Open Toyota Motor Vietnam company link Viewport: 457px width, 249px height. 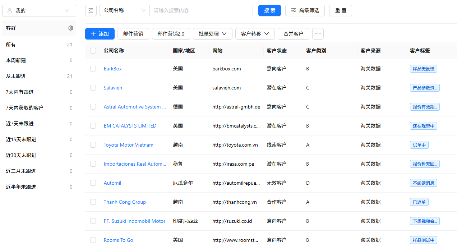(129, 145)
